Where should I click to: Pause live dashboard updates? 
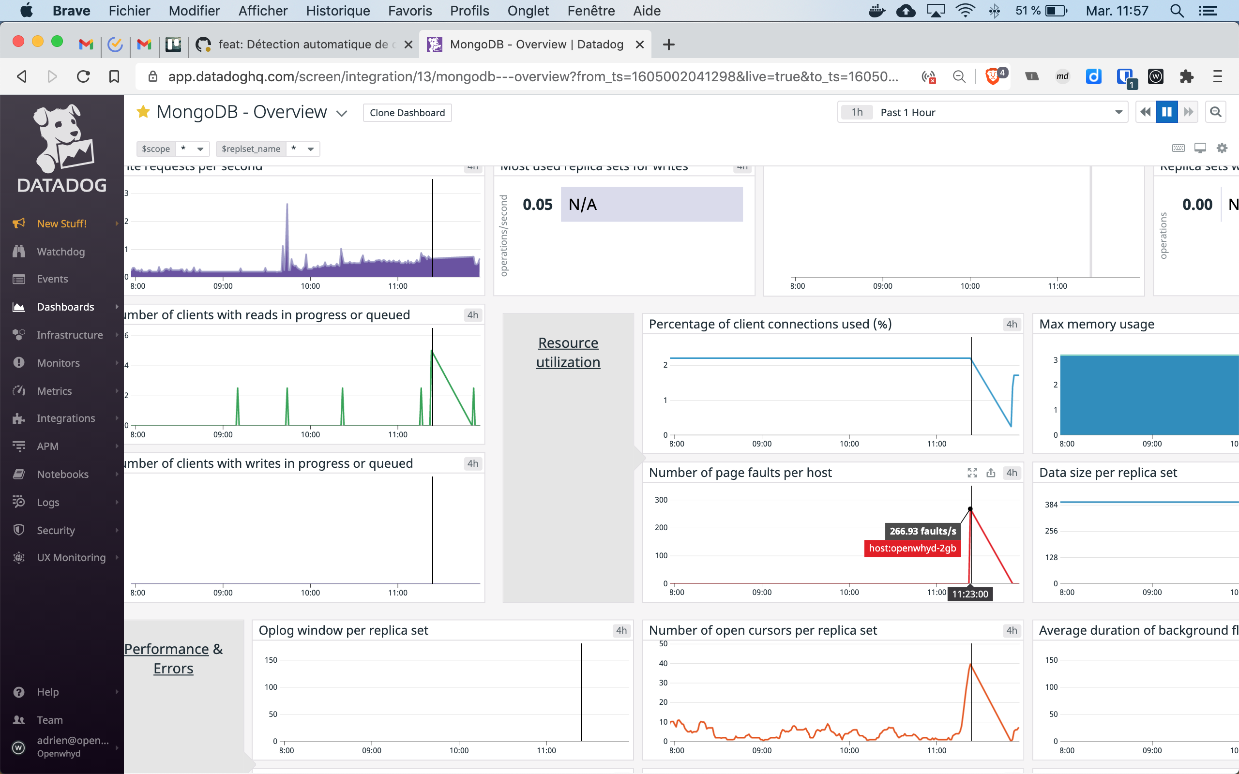tap(1166, 112)
